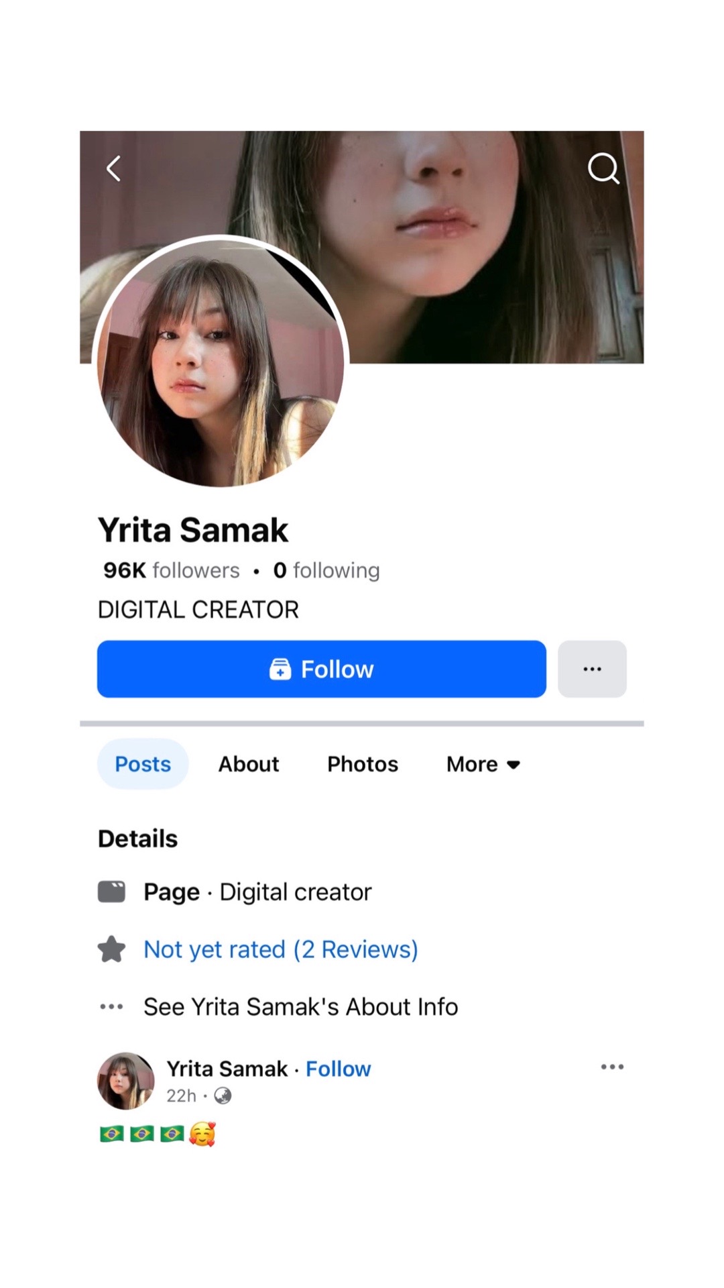Click the star rating icon

pyautogui.click(x=111, y=949)
